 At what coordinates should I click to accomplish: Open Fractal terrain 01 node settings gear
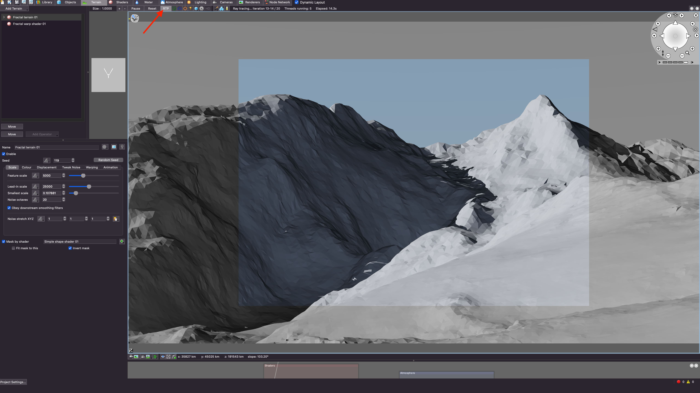tap(105, 147)
